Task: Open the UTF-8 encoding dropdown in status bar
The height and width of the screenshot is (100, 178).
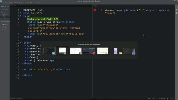Action: click(x=154, y=99)
